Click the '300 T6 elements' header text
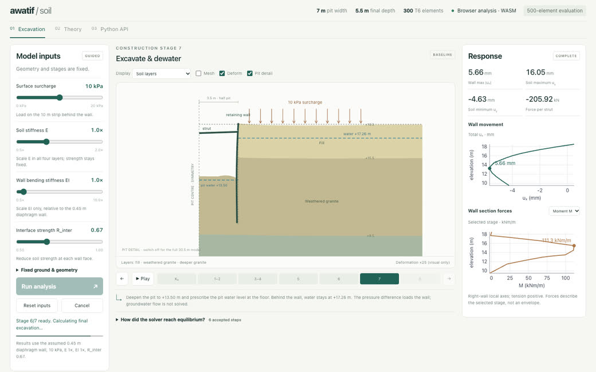596x372 pixels. click(x=423, y=11)
